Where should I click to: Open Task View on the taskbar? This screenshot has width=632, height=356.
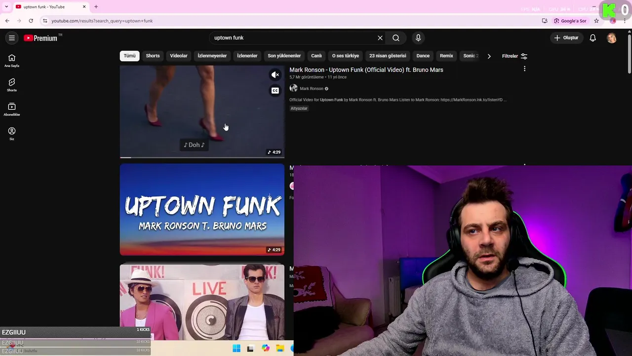pyautogui.click(x=250, y=349)
